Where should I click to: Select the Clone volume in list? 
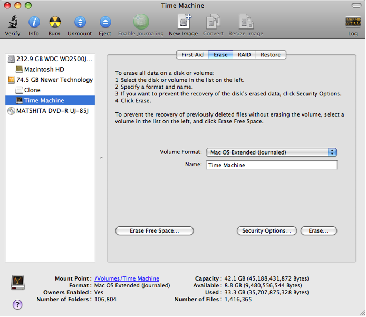tap(32, 90)
